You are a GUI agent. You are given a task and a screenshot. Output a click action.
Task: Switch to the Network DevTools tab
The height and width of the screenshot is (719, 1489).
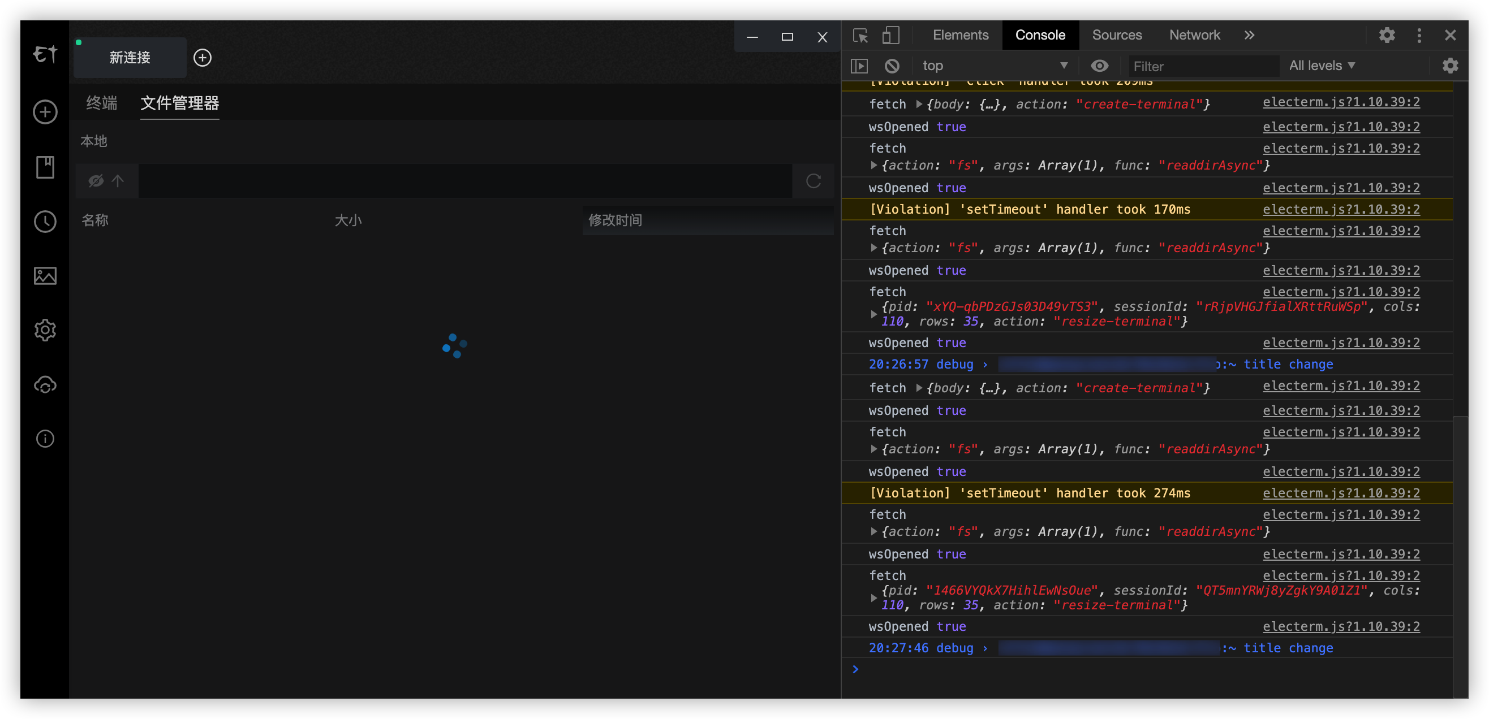click(x=1194, y=35)
